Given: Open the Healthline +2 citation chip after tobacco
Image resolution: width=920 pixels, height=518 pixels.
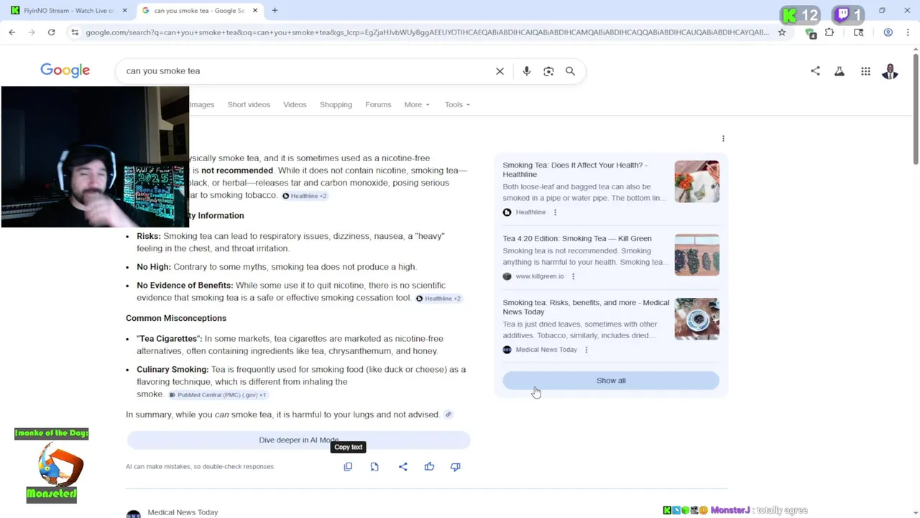Looking at the screenshot, I should pyautogui.click(x=305, y=196).
